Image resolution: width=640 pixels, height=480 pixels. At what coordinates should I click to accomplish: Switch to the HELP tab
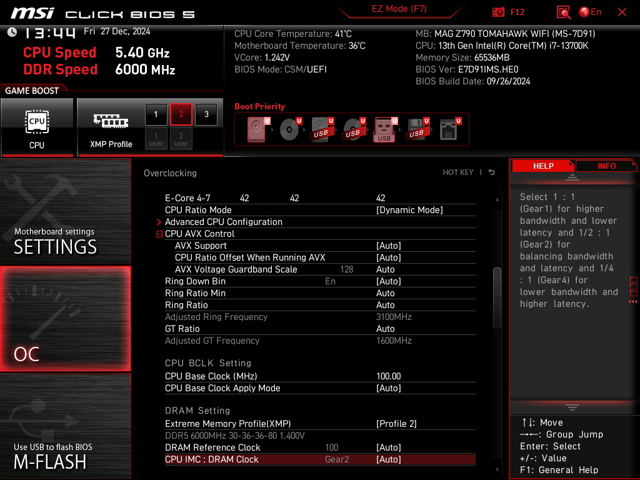(x=543, y=166)
